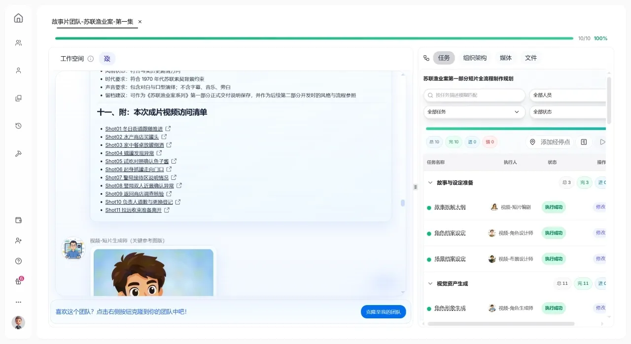Viewport: 631px width, 344px height.
Task: Go to the home icon in sidebar
Action: [x=18, y=18]
